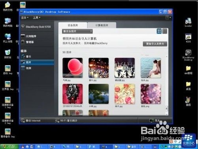Select the 启动.bmp desktop file
This screenshot has width=198, height=149.
pyautogui.click(x=8, y=70)
